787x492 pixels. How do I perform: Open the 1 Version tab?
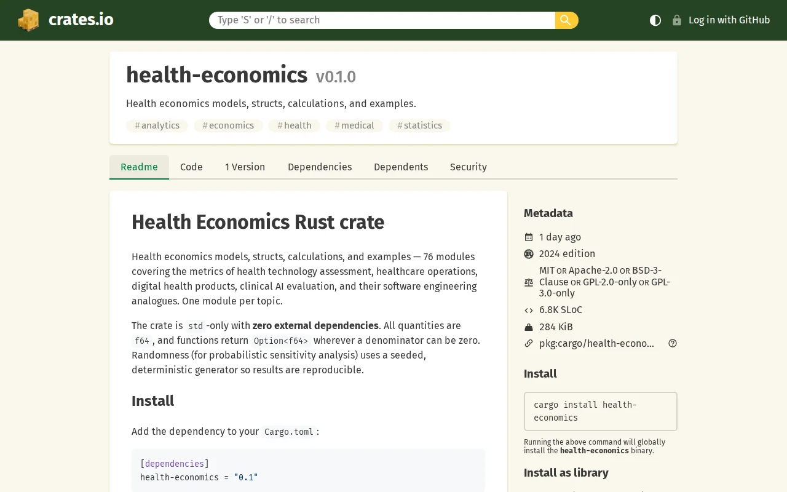pyautogui.click(x=245, y=167)
